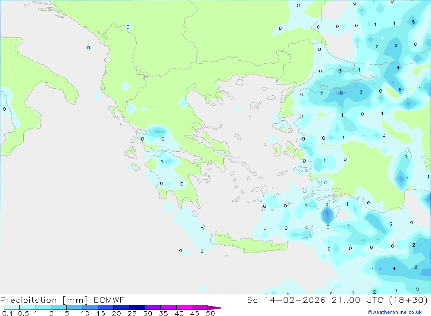Click the "45" legend scale label
The height and width of the screenshot is (316, 431).
(x=195, y=313)
